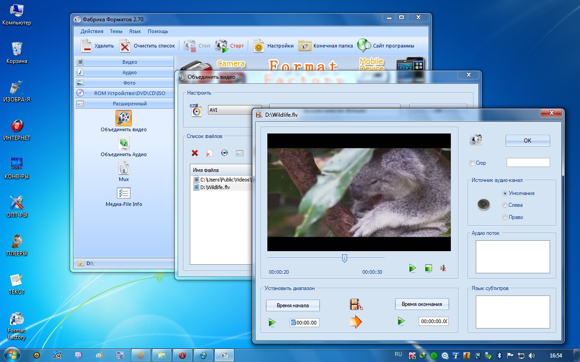Play the Wildlife.flv preview
The width and height of the screenshot is (580, 362).
pyautogui.click(x=412, y=268)
